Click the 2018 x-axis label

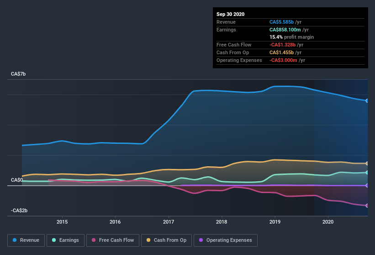222,222
